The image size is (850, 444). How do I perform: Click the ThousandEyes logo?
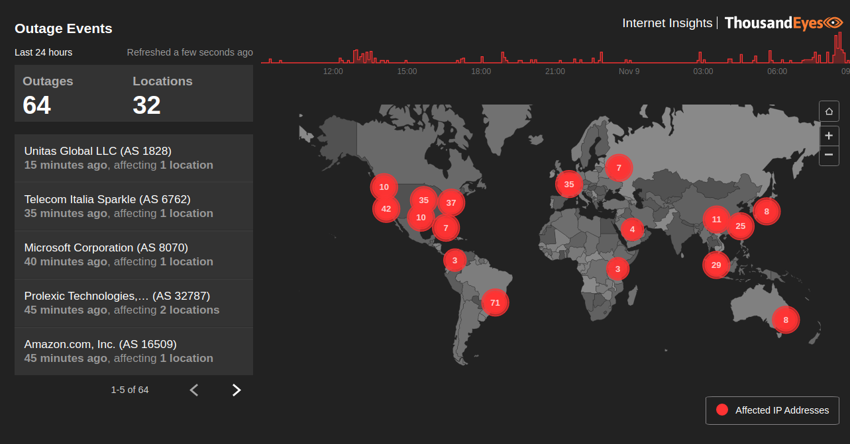783,23
